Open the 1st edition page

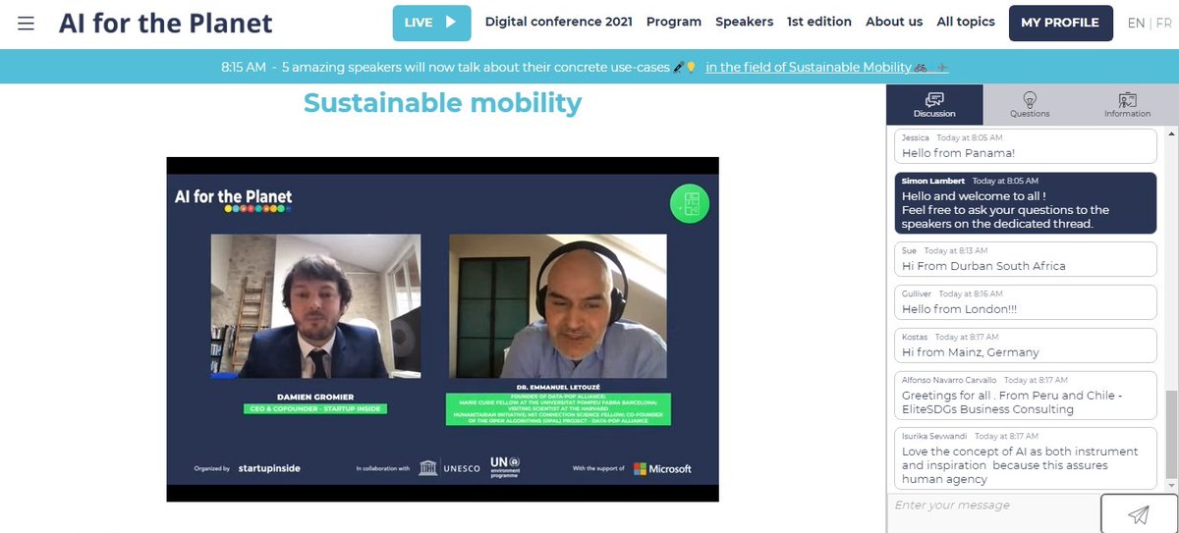point(819,22)
